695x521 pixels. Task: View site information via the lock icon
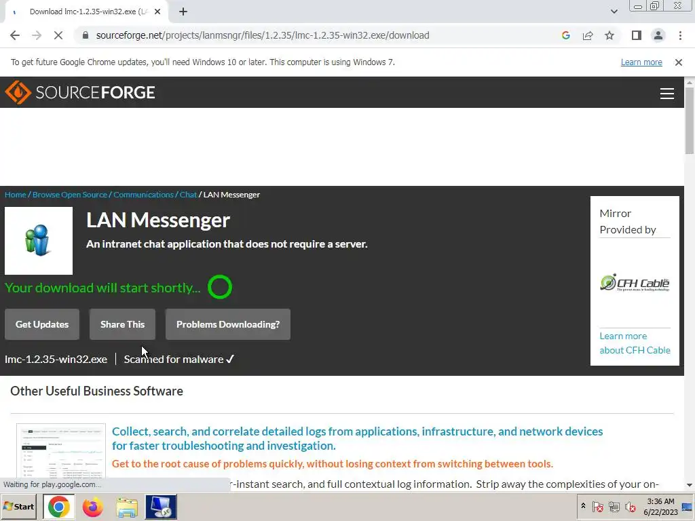86,35
